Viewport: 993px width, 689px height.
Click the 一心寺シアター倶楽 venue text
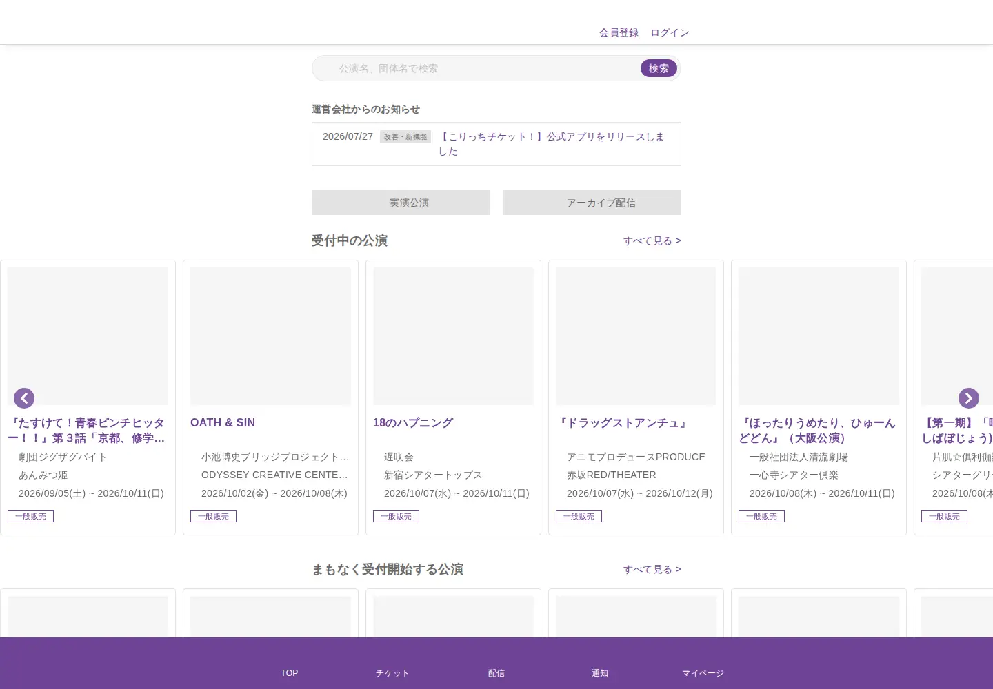pyautogui.click(x=794, y=475)
